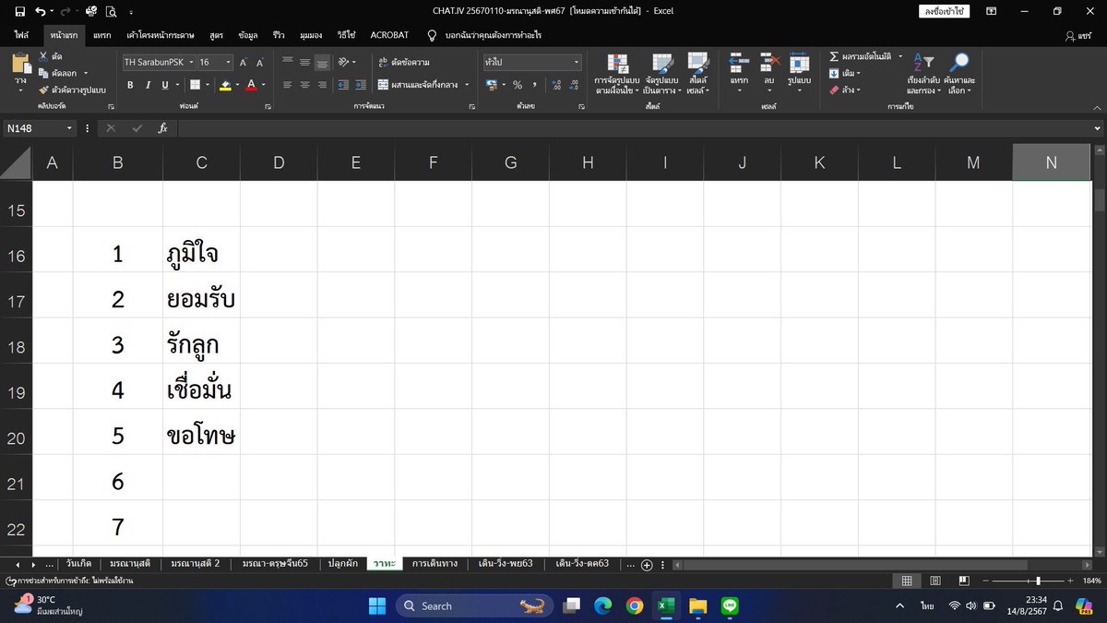The width and height of the screenshot is (1107, 623).
Task: Increase decimal places
Action: point(556,85)
